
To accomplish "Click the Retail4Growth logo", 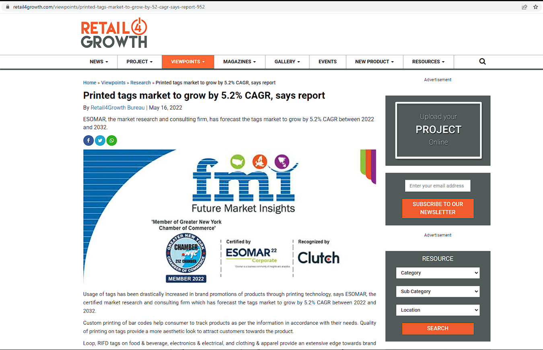I will [114, 33].
